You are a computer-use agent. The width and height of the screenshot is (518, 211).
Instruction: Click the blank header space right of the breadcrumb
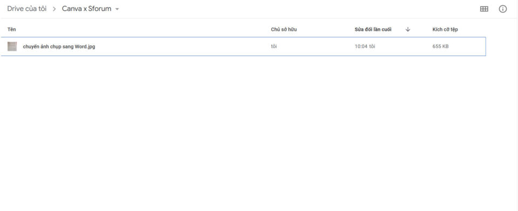297,9
